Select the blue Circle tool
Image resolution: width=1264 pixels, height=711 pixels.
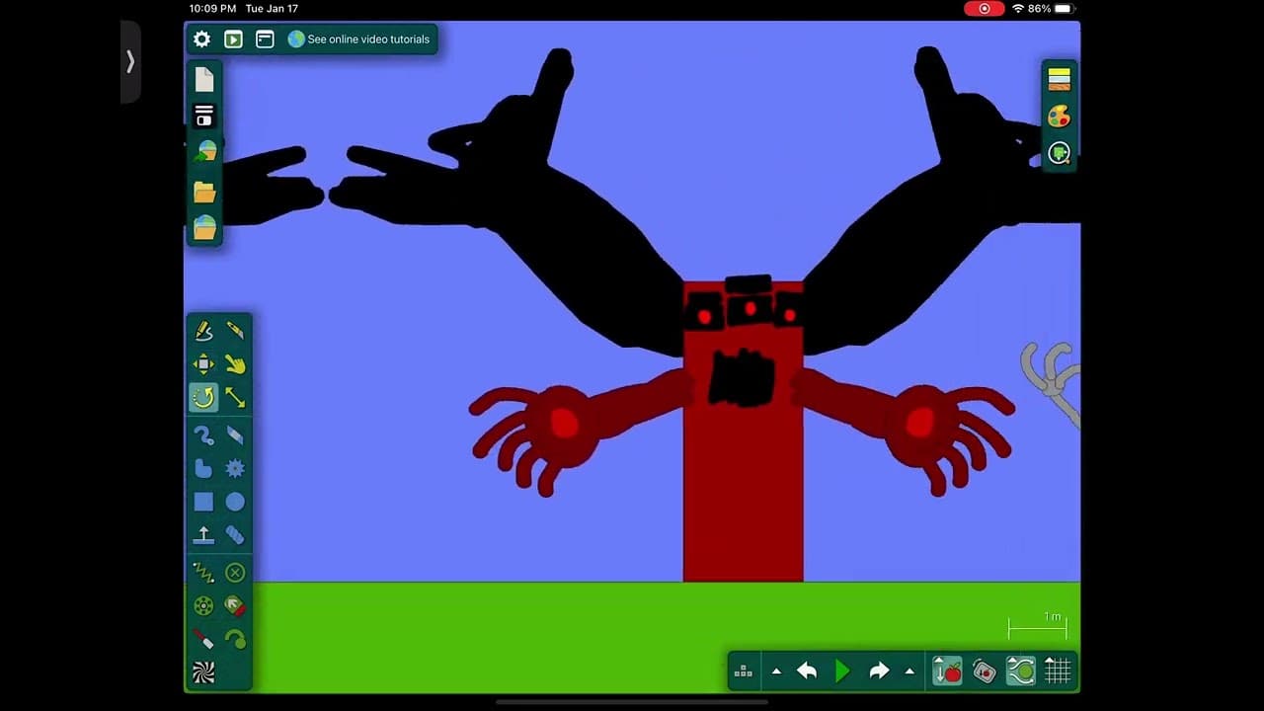click(x=235, y=502)
